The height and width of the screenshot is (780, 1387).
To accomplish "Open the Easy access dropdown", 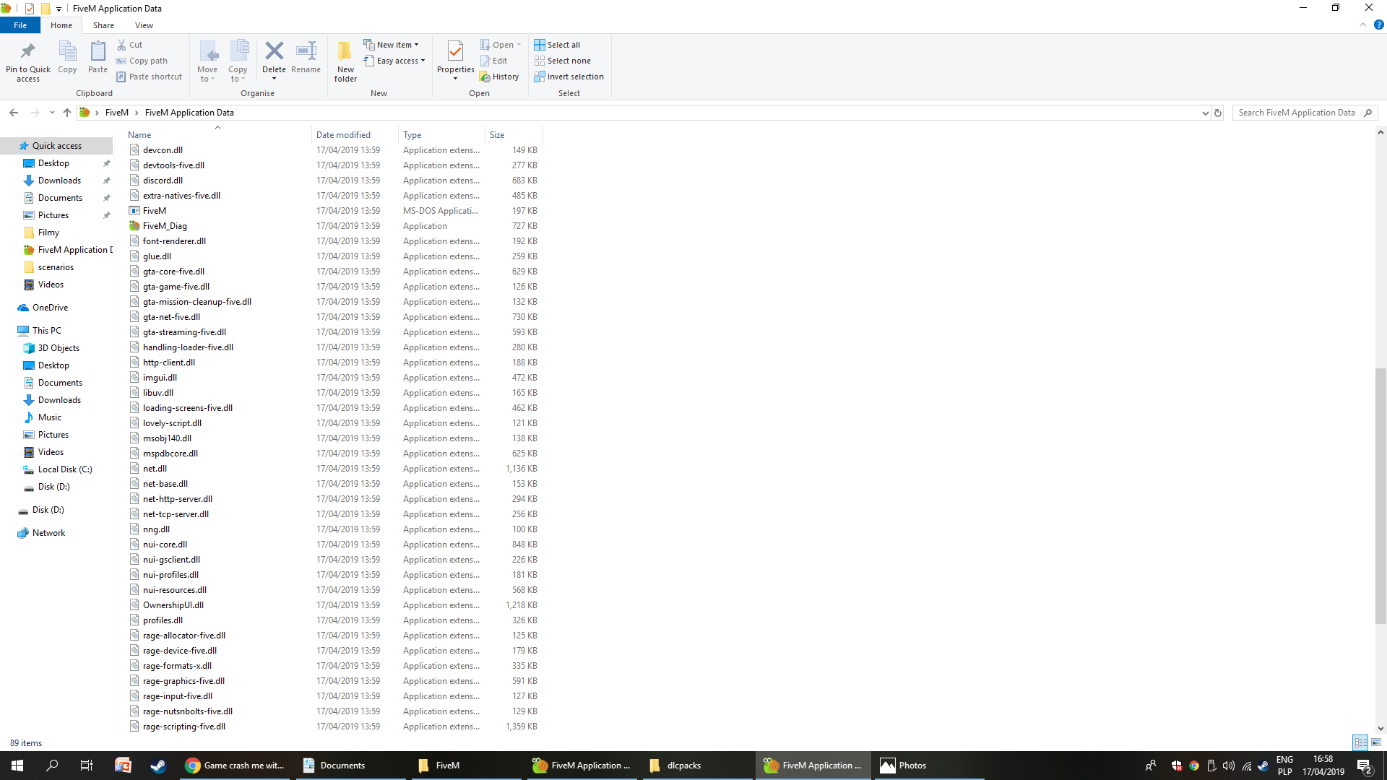I will 394,61.
